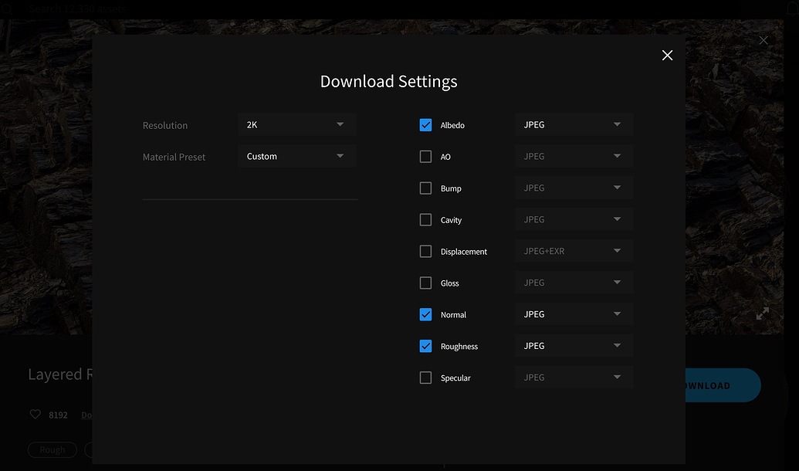Enable the AO map checkbox
Screen dimensions: 799x471
[425, 157]
